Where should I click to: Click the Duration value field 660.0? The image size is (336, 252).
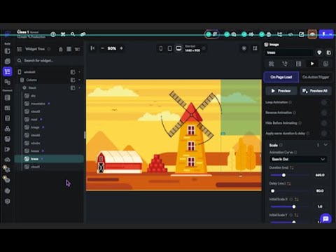coord(320,175)
